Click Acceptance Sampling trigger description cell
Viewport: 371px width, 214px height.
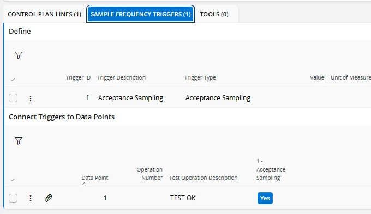tap(130, 98)
